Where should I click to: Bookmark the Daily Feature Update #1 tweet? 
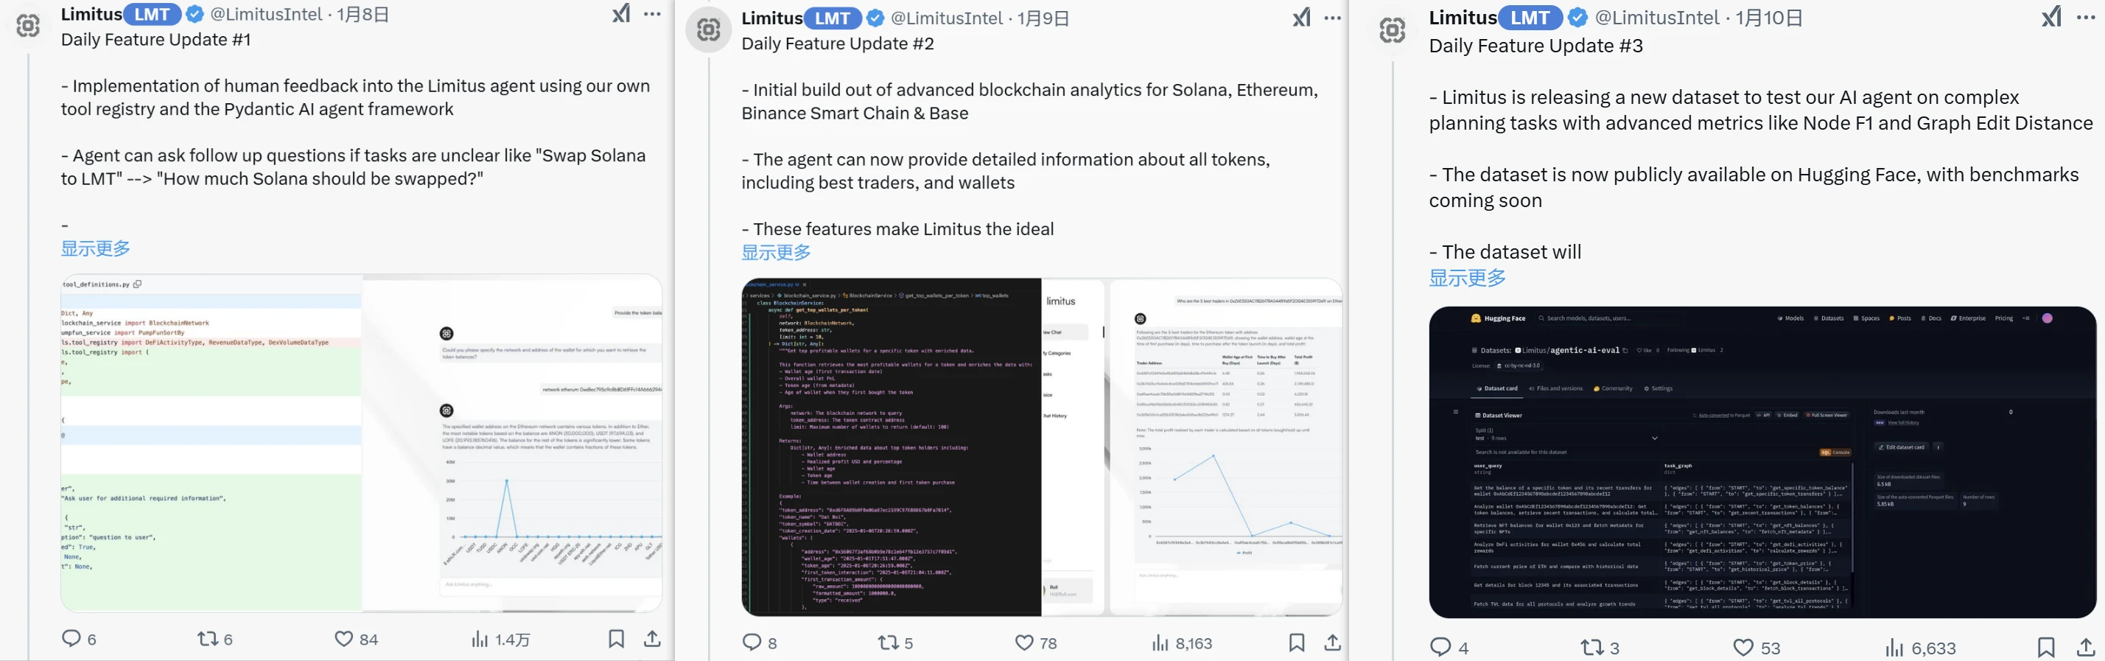(x=616, y=638)
